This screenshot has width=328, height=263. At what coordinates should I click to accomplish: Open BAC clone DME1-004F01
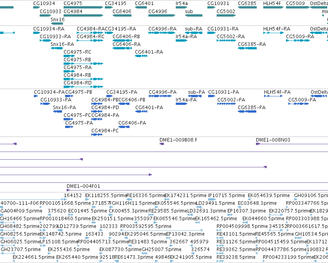tap(83, 186)
